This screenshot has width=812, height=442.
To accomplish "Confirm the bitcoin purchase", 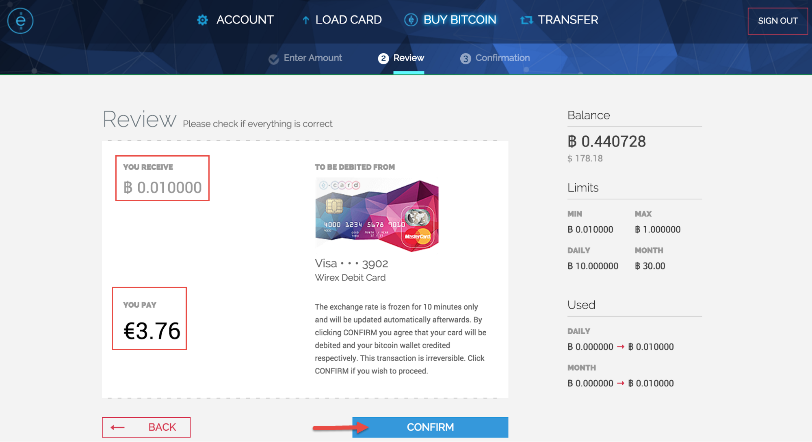I will point(430,427).
